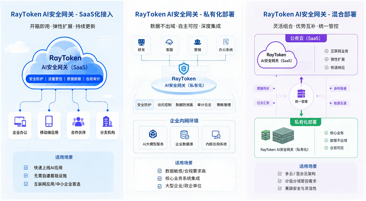Click the checkbox beside 兼顾安全与灵活性

point(280,189)
